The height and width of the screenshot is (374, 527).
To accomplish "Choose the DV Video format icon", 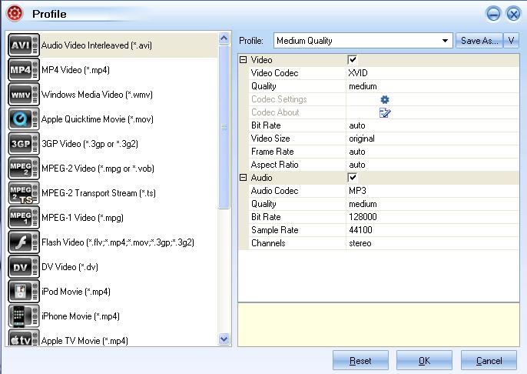I will click(x=24, y=266).
